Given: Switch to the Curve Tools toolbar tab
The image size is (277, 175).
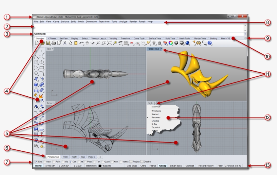Looking at the screenshot, I should tap(139, 38).
